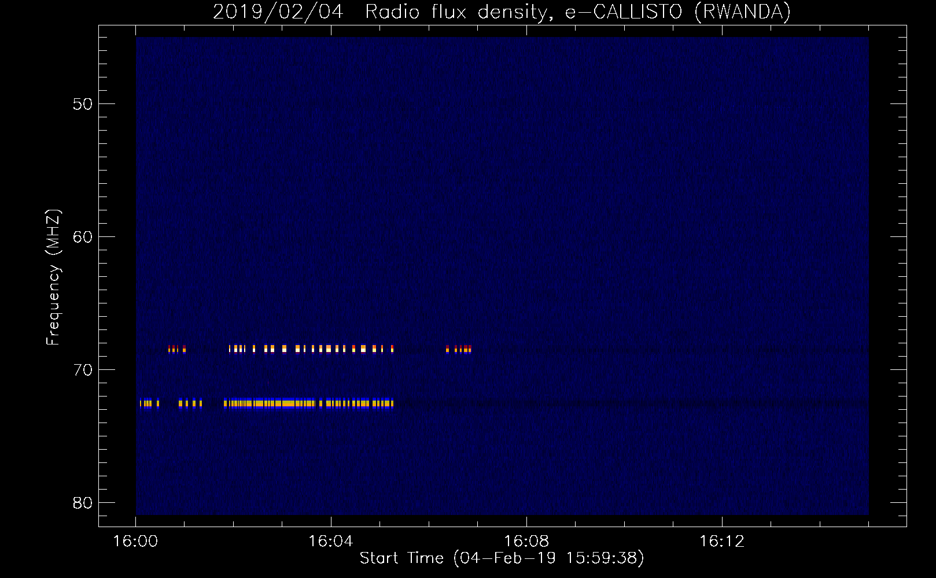Click the 16:12 time tick label

tap(722, 542)
